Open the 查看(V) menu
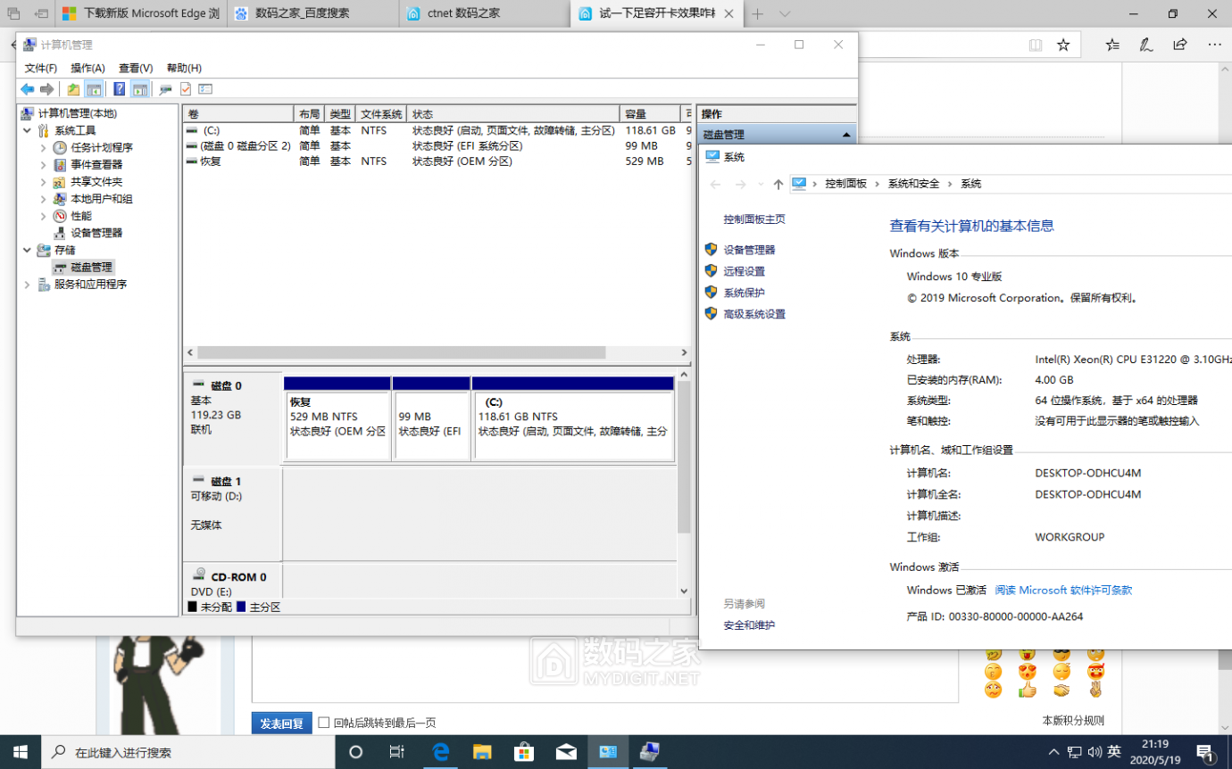 click(x=136, y=68)
